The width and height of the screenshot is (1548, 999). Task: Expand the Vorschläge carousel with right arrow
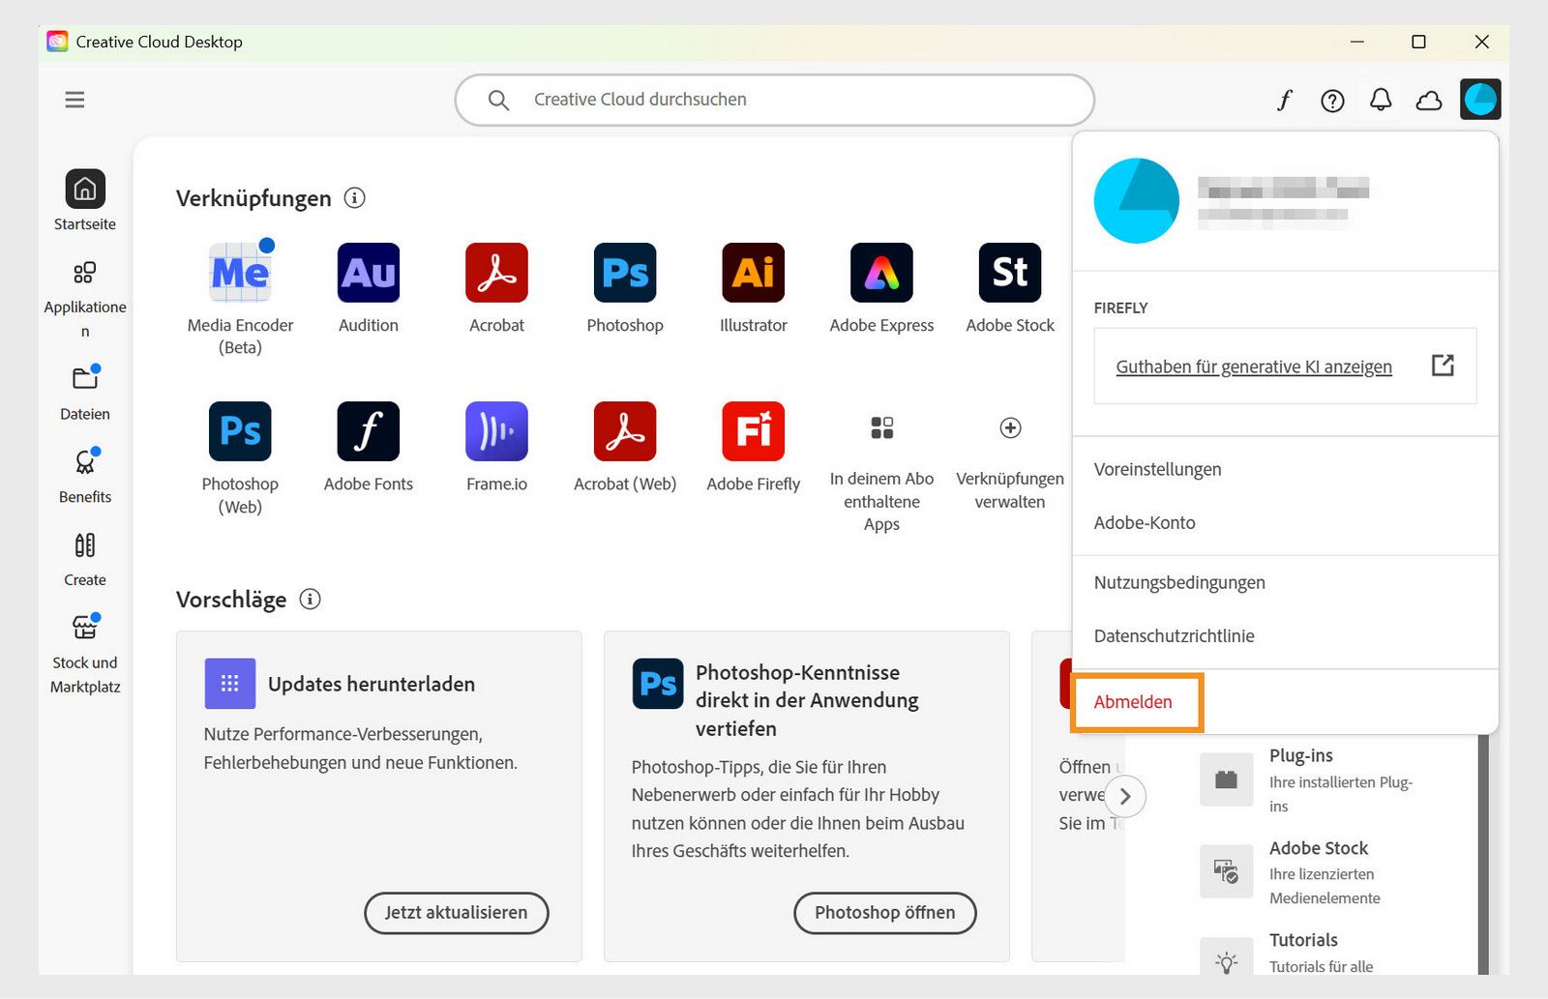tap(1125, 796)
